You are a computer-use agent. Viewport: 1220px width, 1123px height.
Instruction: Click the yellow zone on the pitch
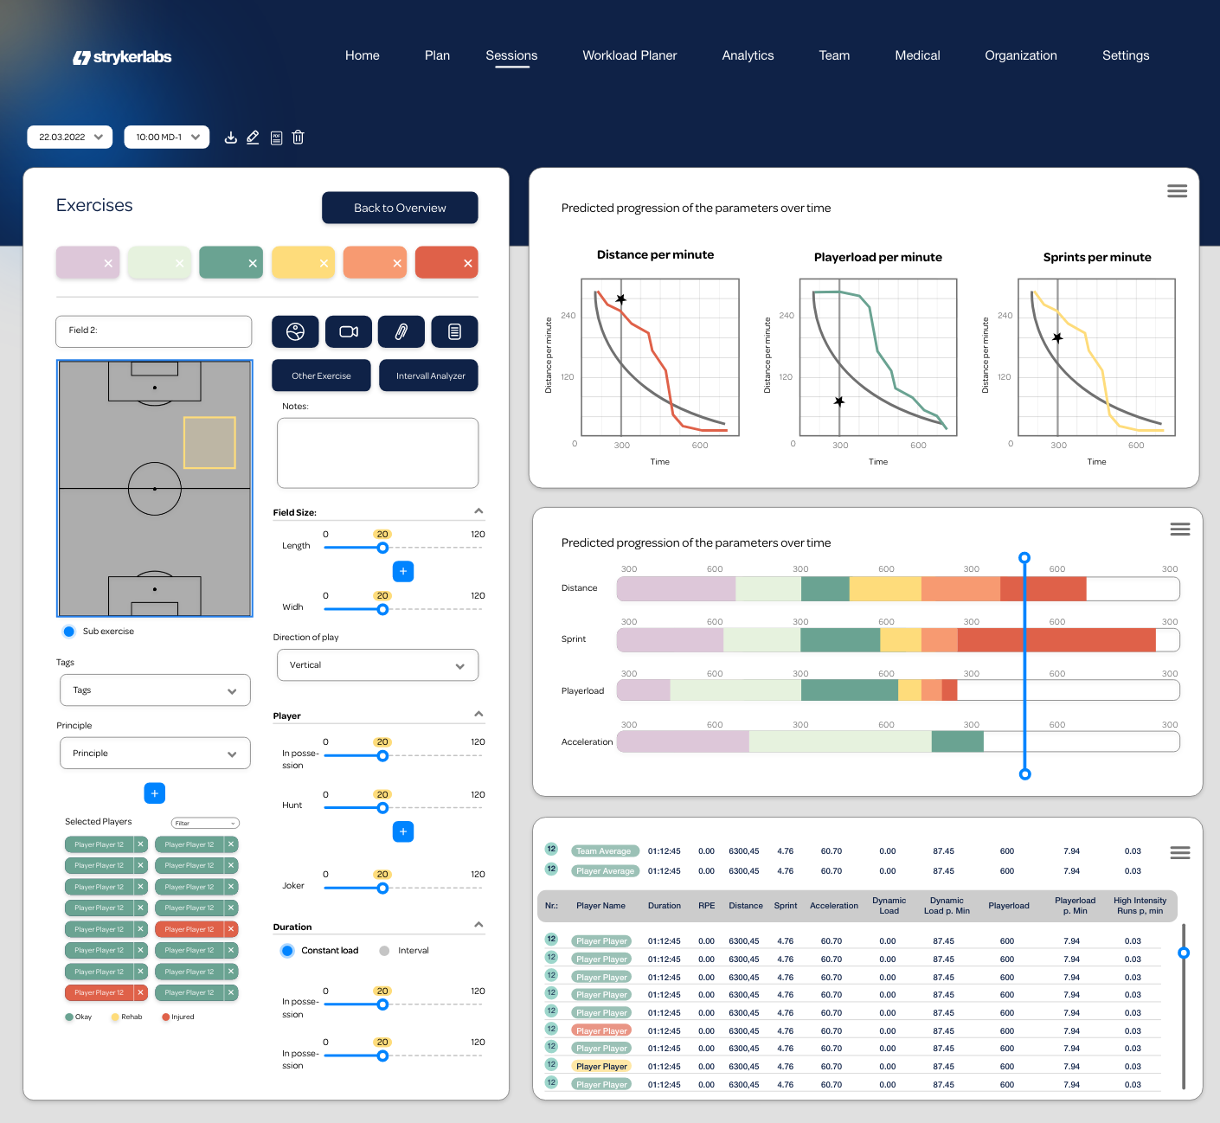[209, 443]
